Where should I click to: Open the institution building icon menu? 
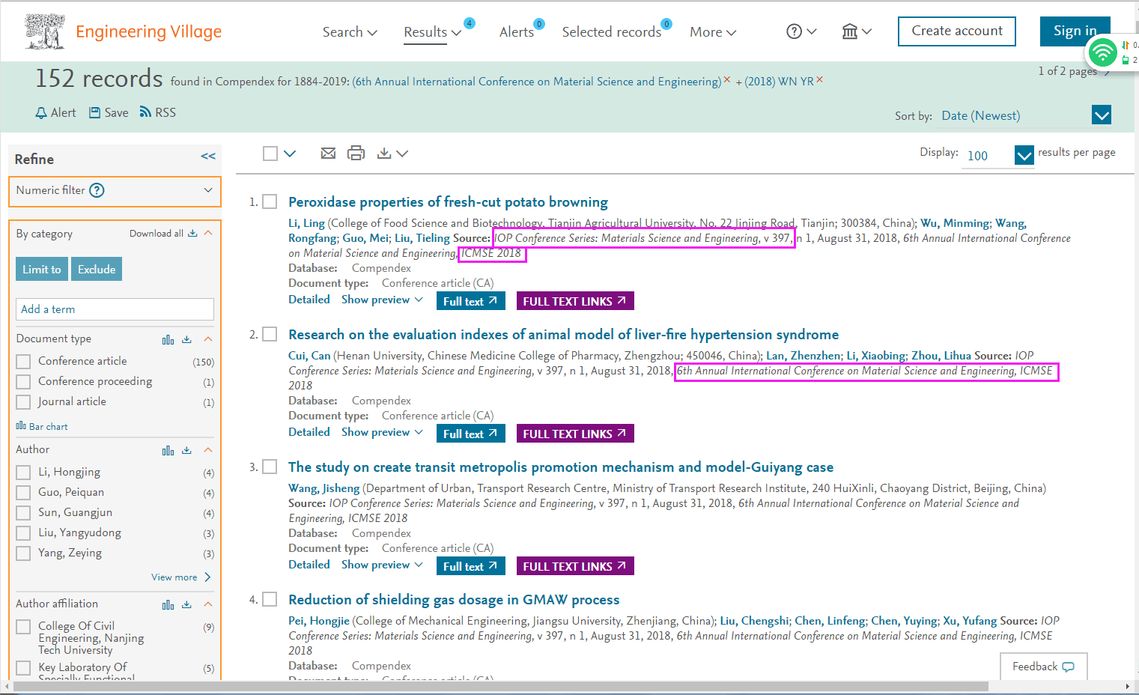[849, 31]
